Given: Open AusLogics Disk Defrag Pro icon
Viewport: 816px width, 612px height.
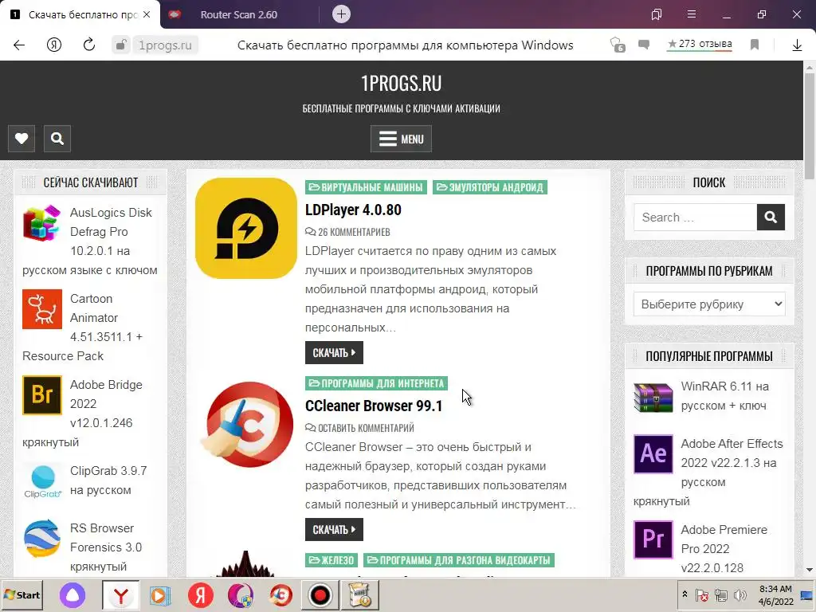Looking at the screenshot, I should point(42,223).
